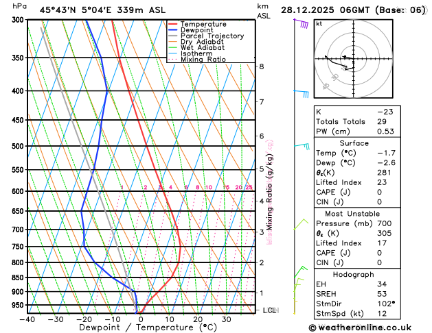Click the bright green wind barb near 850 hPa
The width and height of the screenshot is (432, 333).
(x=301, y=272)
